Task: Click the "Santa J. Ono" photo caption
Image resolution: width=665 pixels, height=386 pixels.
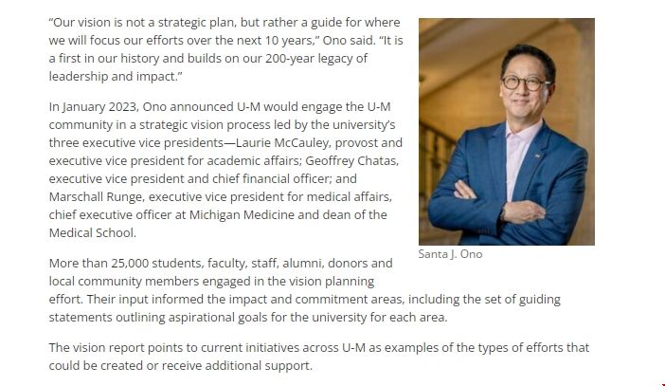Action: tap(450, 254)
